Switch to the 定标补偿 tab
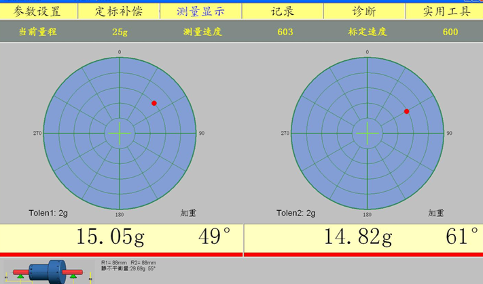This screenshot has width=483, height=284. click(x=120, y=11)
